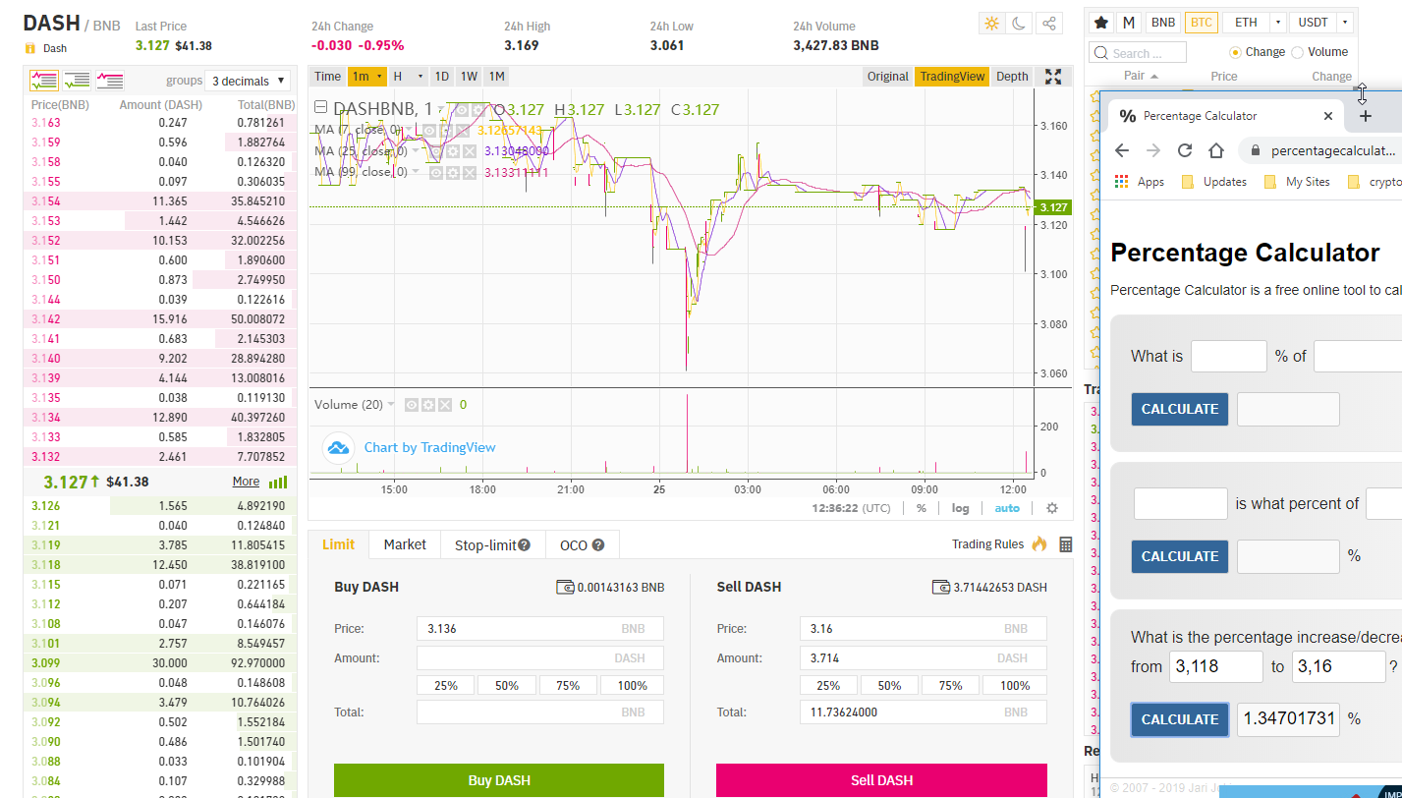Open the groups 3 decimals dropdown
The width and height of the screenshot is (1402, 798).
coord(249,81)
